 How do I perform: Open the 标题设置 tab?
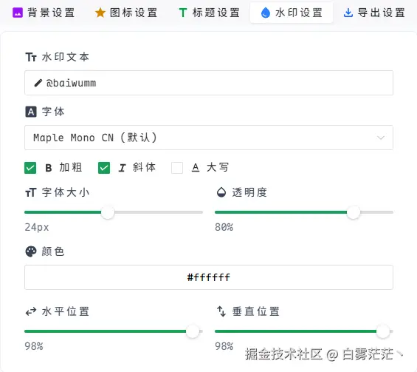coord(210,13)
